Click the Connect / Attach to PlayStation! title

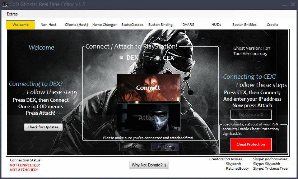[131, 46]
